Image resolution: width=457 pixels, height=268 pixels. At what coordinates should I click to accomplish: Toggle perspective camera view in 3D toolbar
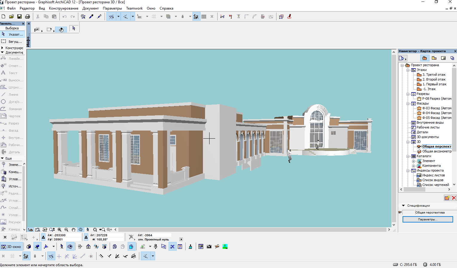(37, 246)
